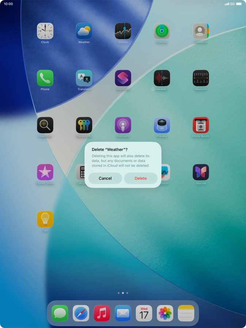
Task: Open the Voice Memos app
Action: [162, 78]
